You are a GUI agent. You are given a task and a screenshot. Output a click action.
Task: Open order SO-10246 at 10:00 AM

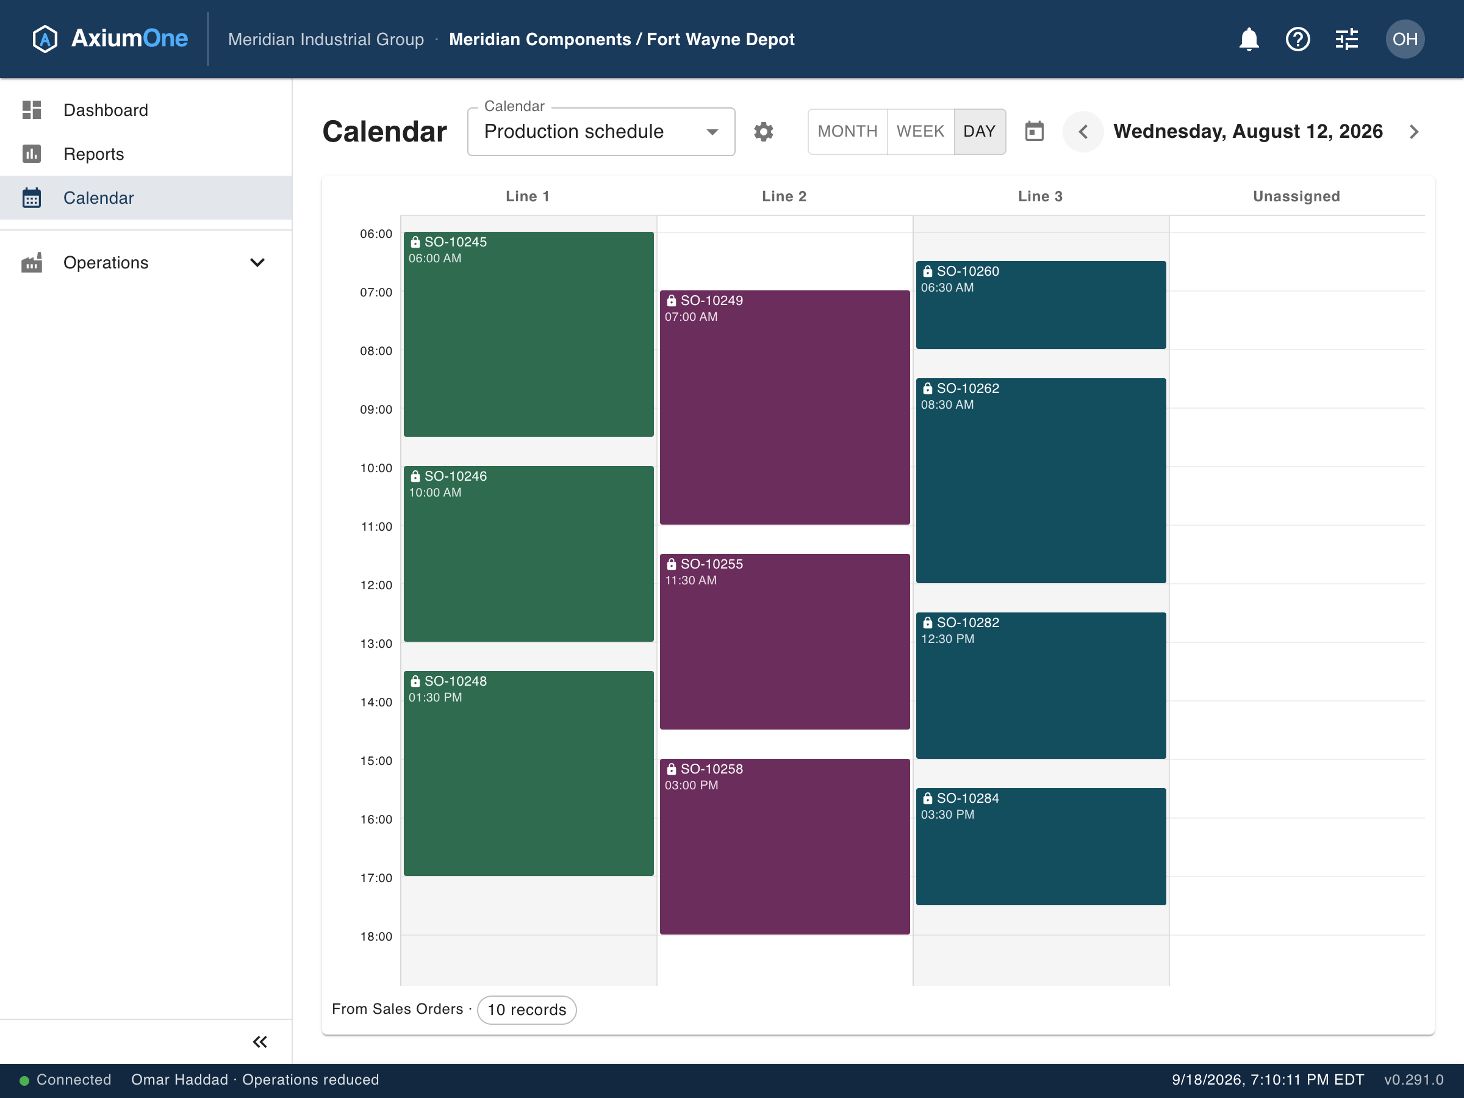pyautogui.click(x=529, y=554)
